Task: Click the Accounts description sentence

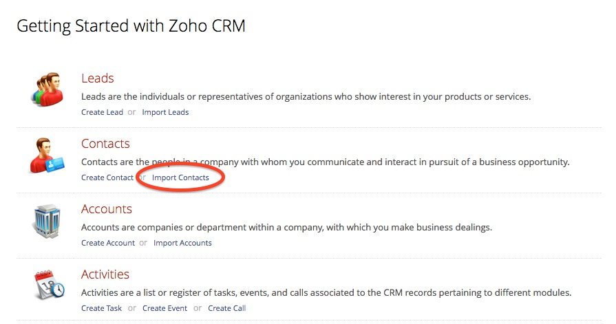Action: tap(287, 228)
